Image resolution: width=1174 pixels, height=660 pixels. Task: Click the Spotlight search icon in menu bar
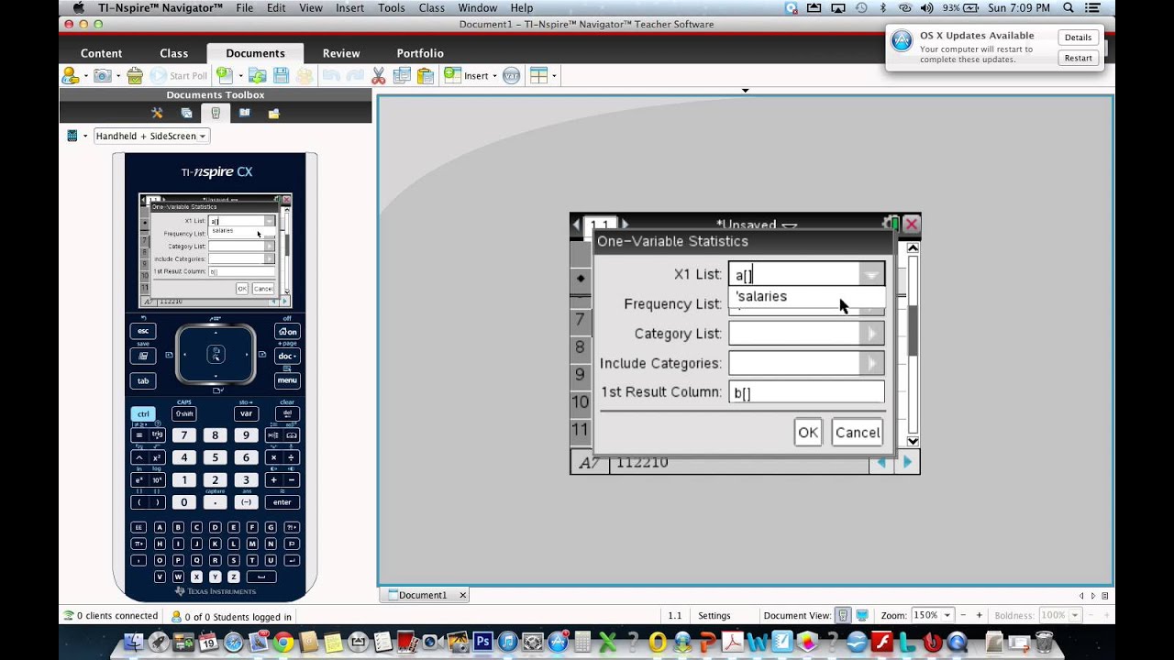pyautogui.click(x=1069, y=7)
